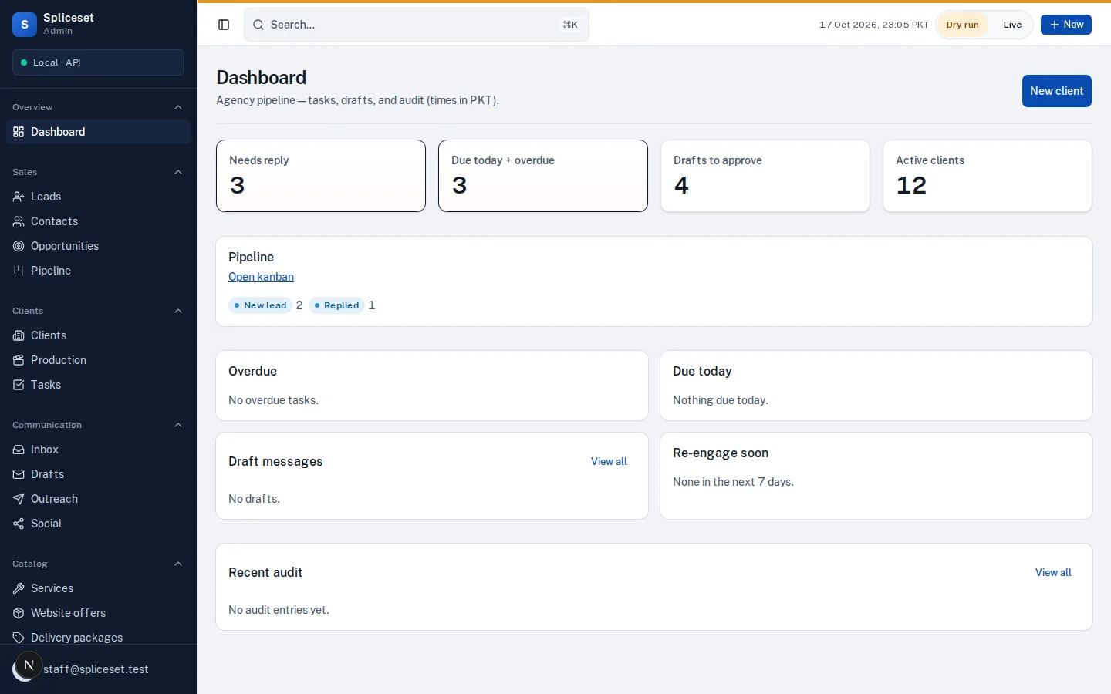Collapse the Clients section chevron
1111x694 pixels.
pos(178,311)
